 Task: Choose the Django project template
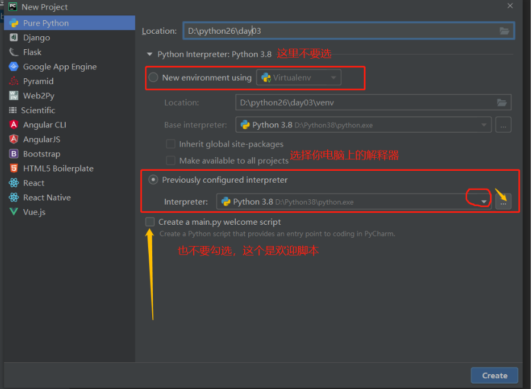69,37
